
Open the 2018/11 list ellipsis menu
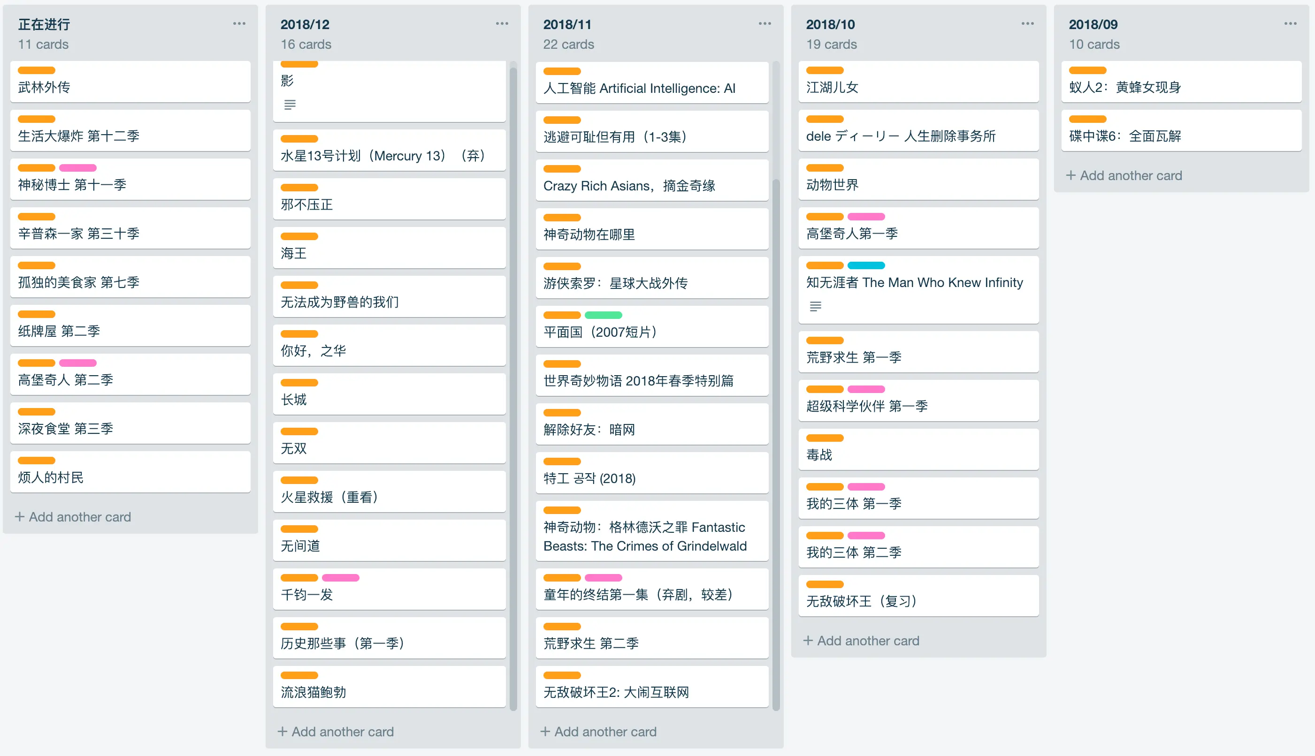click(765, 23)
